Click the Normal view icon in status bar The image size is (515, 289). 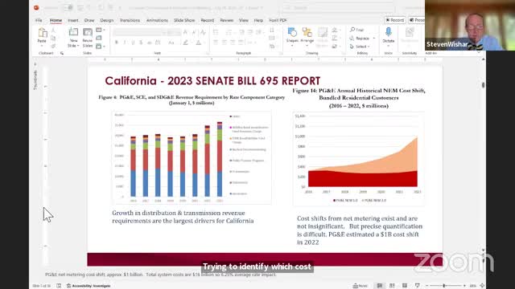[379, 286]
